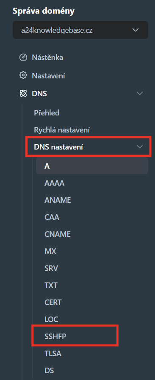155x380 pixels.
Task: Select the AAAA record type
Action: coord(55,183)
